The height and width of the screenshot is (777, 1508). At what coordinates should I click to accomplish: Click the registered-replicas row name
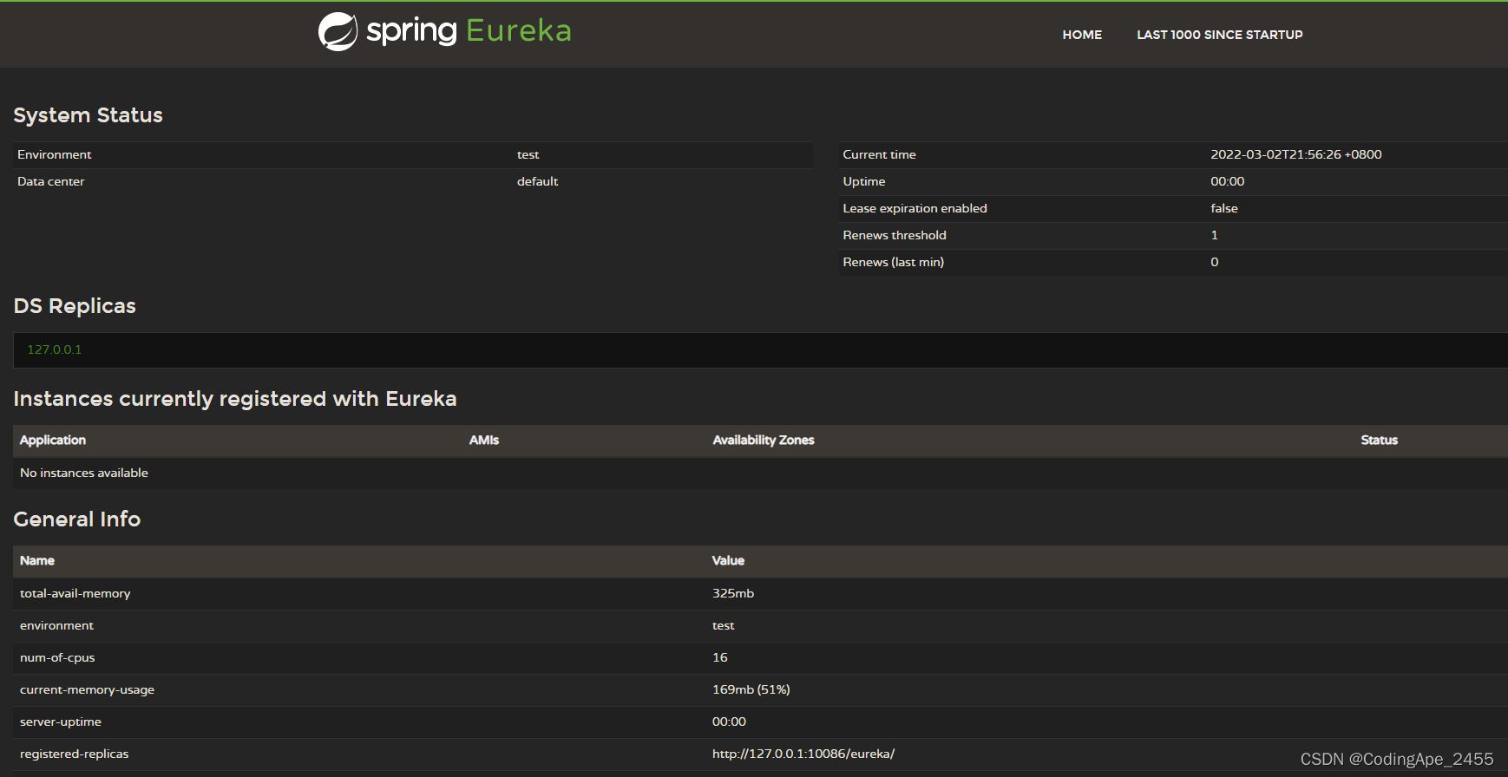tap(74, 754)
